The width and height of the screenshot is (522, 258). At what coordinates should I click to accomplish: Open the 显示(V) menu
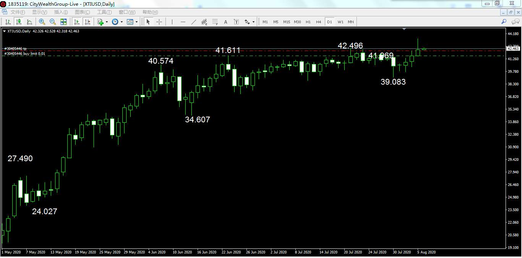point(39,12)
